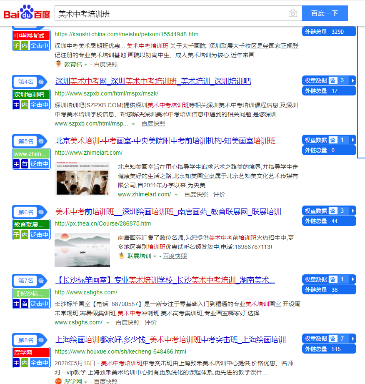Viewport: 365px width, 384px height.
Task: Open 百度快照 for szpxb.com result
Action: tap(153, 124)
